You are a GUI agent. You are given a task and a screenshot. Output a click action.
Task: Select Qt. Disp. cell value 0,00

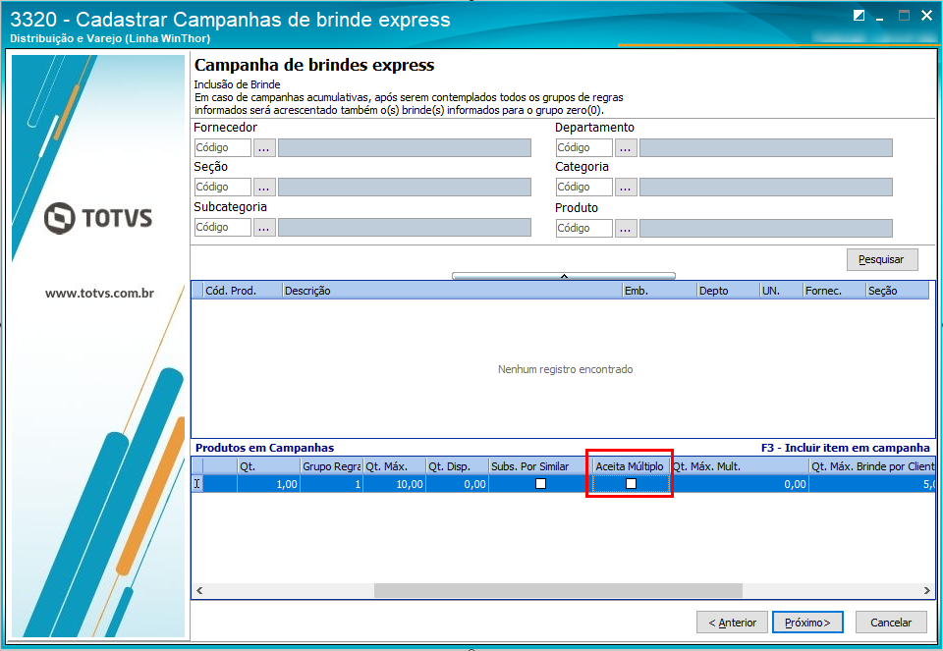[457, 484]
